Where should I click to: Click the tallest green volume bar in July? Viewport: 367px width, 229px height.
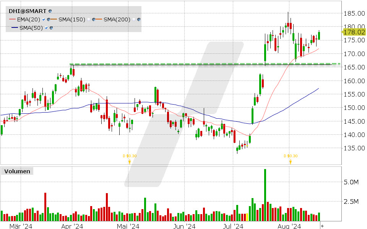[265, 195]
